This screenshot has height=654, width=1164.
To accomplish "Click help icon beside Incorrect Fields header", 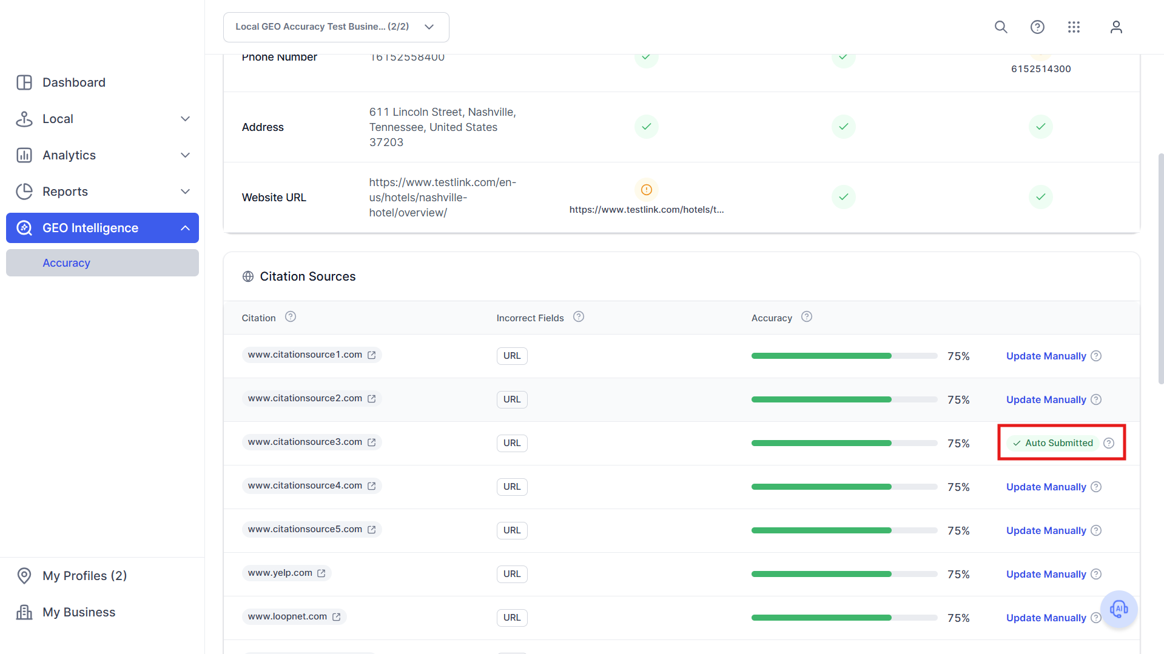I will coord(579,317).
